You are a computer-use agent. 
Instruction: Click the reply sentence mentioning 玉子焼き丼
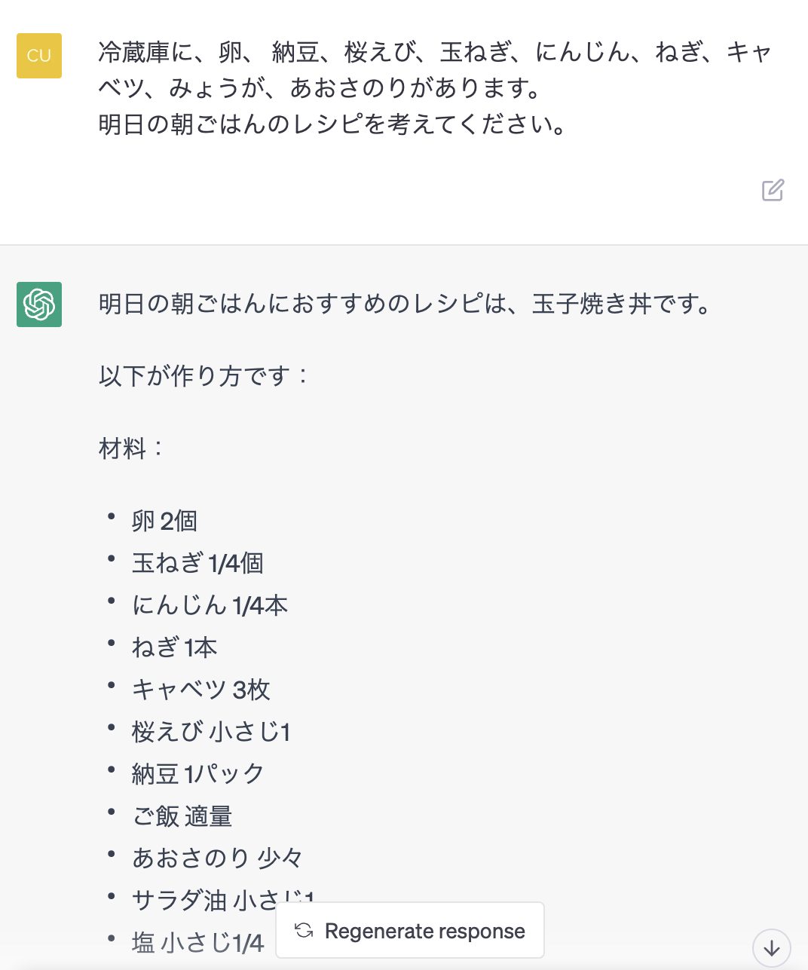pyautogui.click(x=405, y=304)
